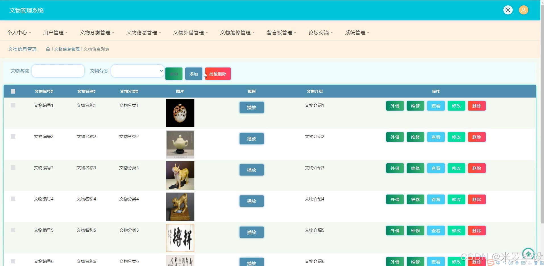The image size is (544, 266).
Task: Click 修改 for 文物编号1
Action: (456, 106)
